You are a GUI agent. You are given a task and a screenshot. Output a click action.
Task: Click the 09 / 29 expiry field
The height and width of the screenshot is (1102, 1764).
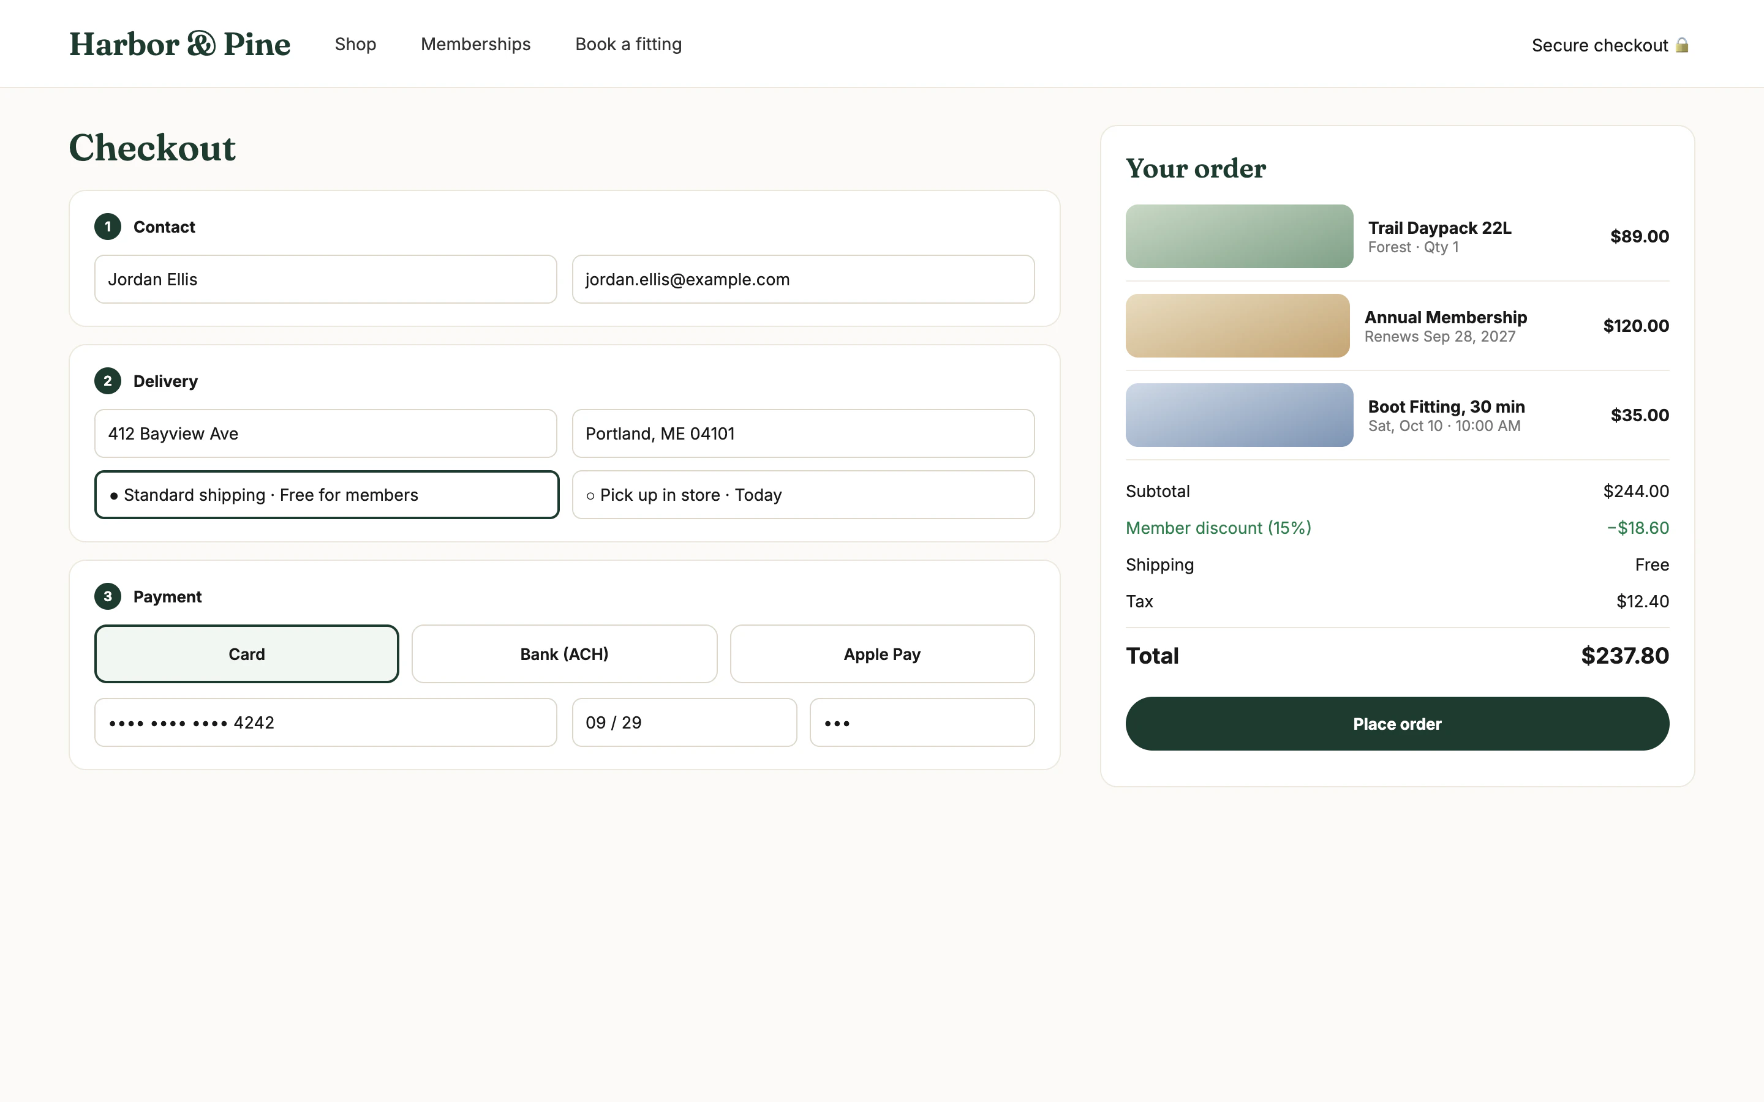[x=684, y=722]
